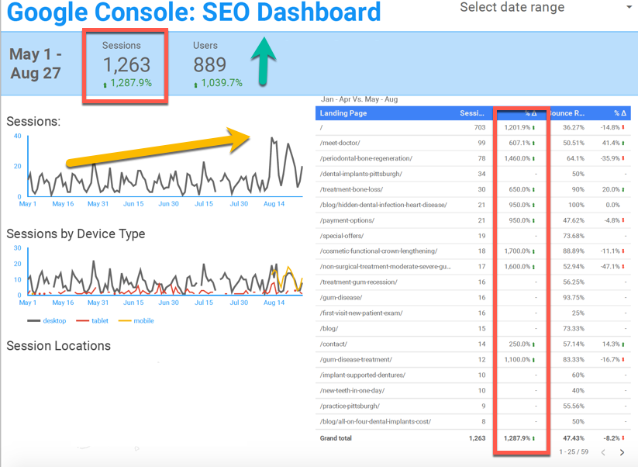The image size is (638, 467).
Task: Click the mobile legend entry
Action: pos(136,321)
